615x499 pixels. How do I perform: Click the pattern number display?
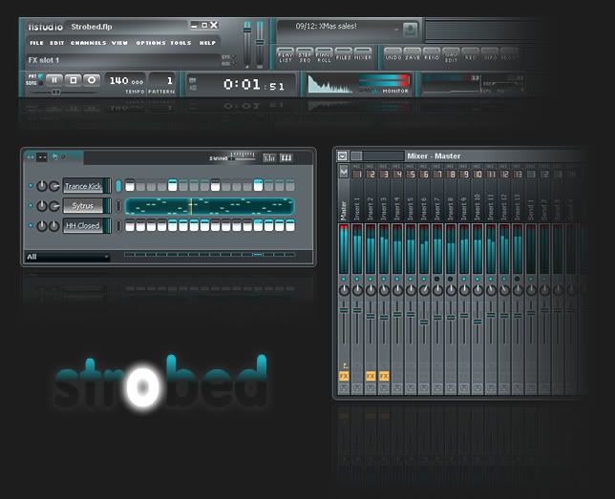[163, 81]
